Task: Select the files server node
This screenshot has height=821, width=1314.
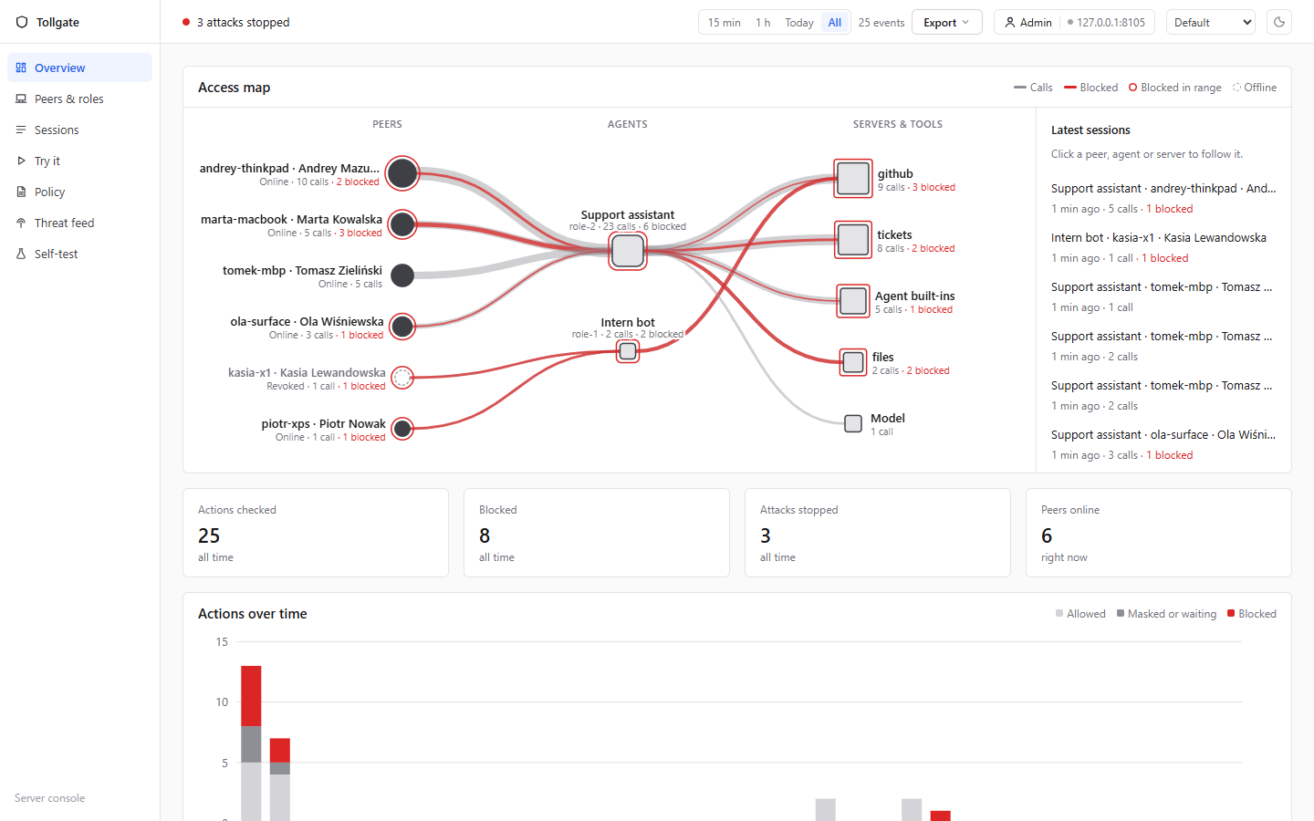Action: click(x=853, y=362)
